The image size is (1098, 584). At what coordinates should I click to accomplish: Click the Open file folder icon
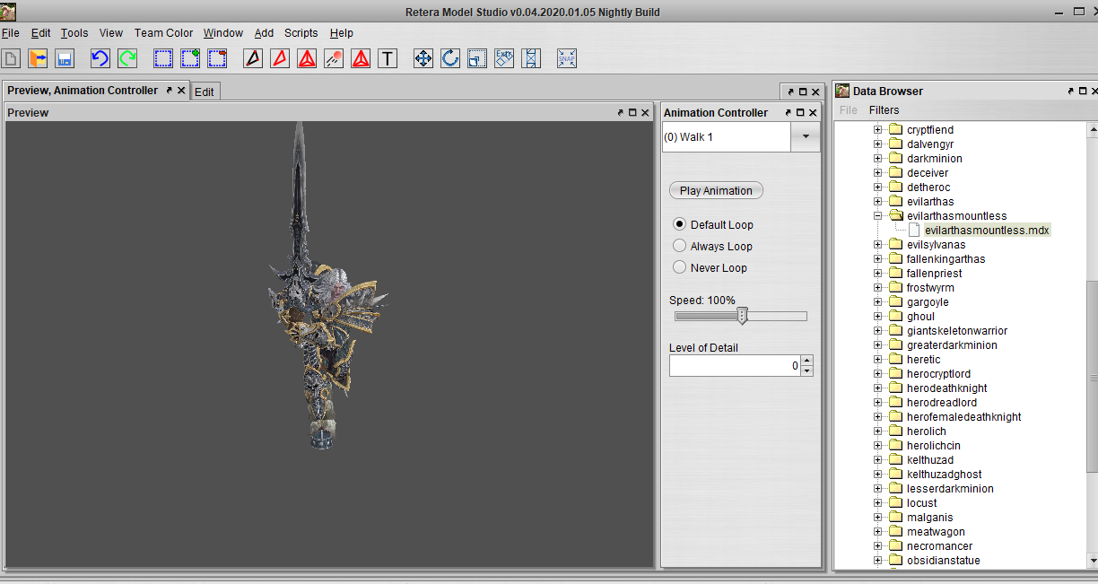point(38,59)
